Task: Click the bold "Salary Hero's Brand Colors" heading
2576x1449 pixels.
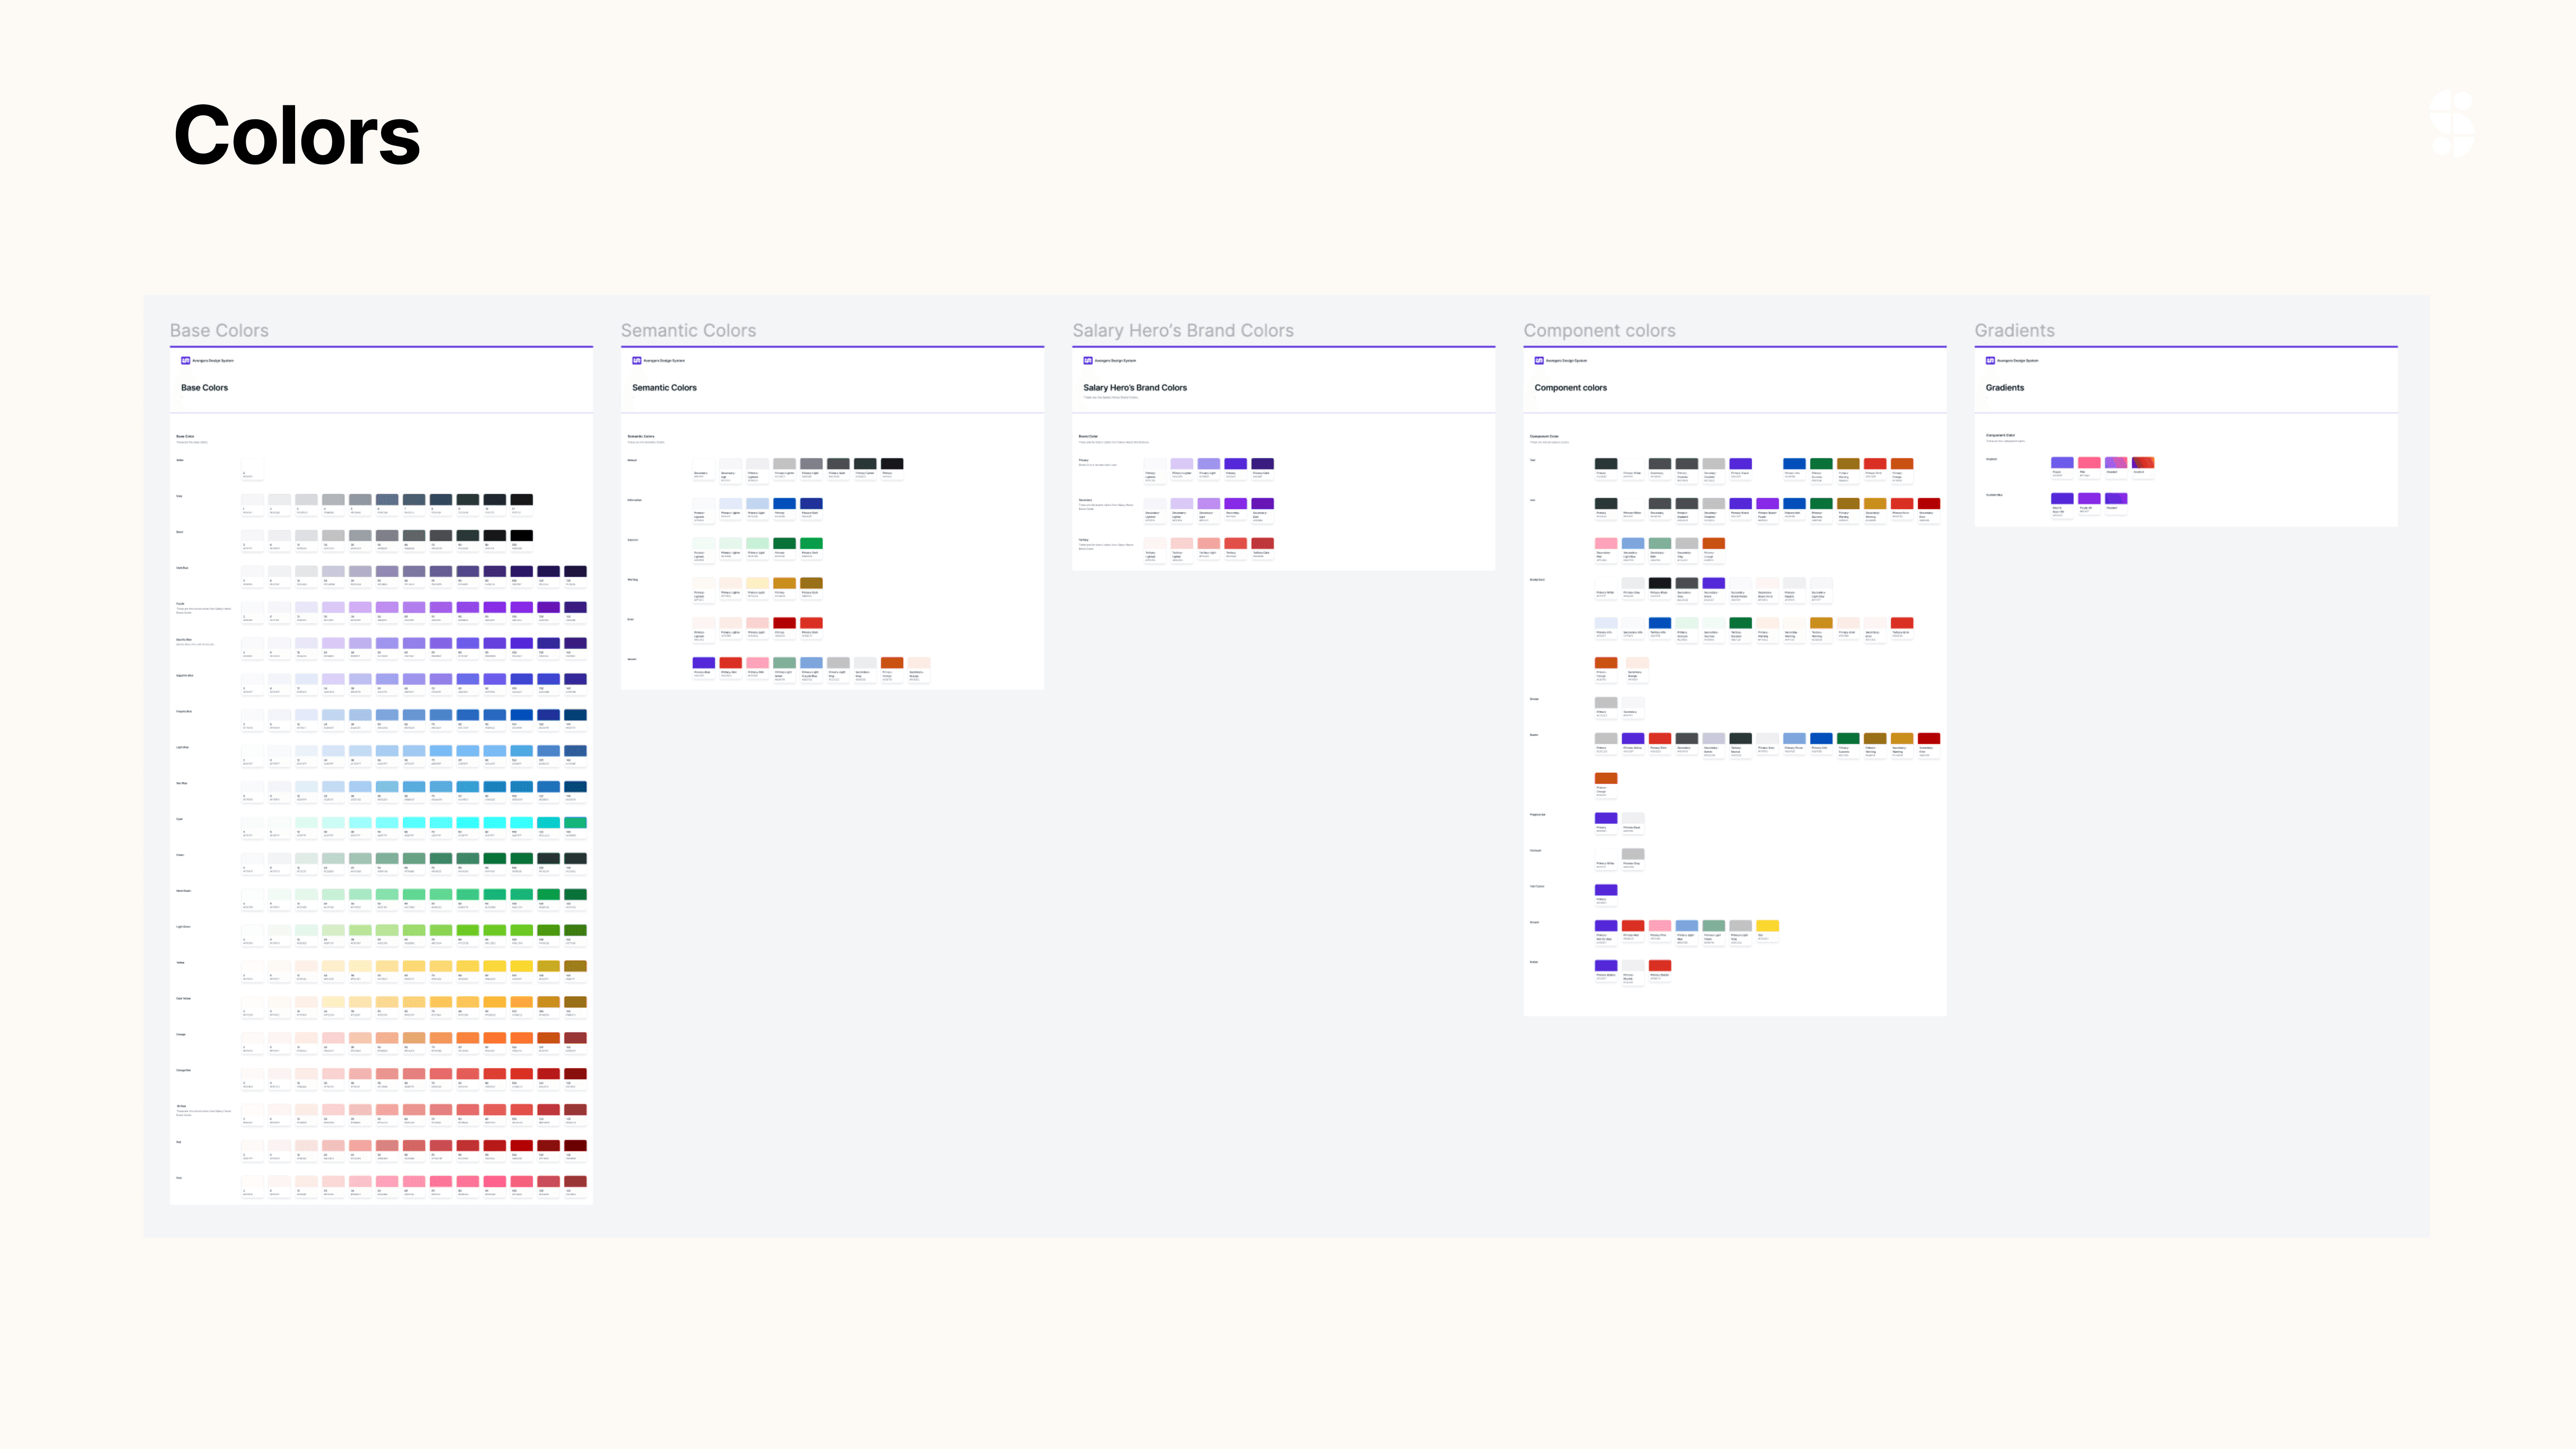Action: point(1135,388)
